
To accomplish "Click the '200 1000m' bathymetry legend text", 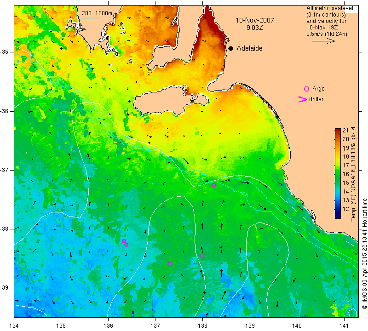I will click(97, 13).
